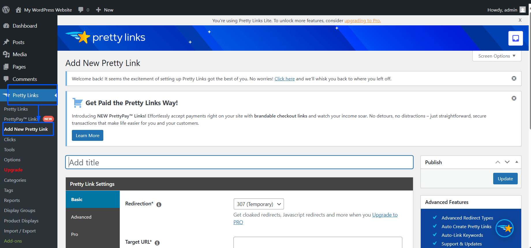531x248 pixels.
Task: Click the shopping cart promo icon
Action: click(77, 103)
